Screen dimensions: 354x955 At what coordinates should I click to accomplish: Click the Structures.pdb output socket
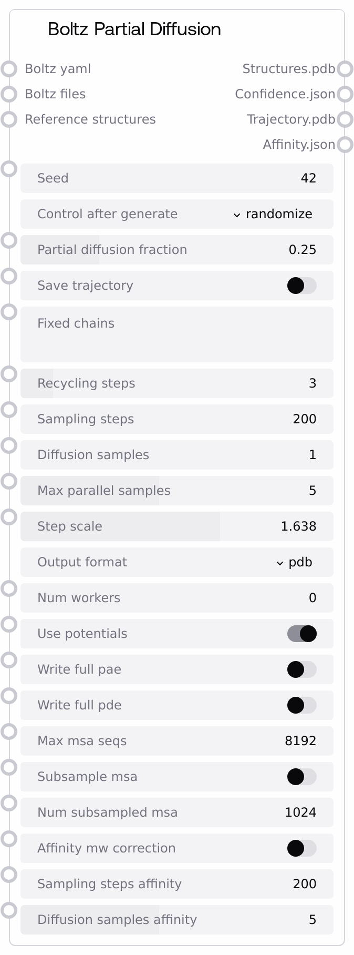[345, 69]
